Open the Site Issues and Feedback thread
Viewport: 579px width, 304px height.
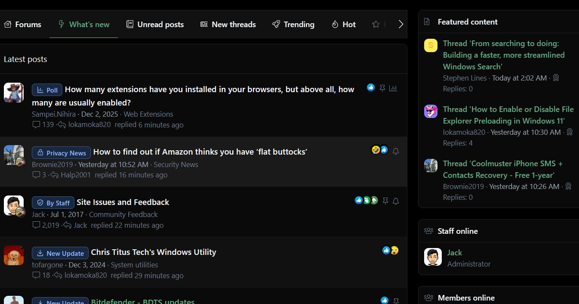click(123, 202)
